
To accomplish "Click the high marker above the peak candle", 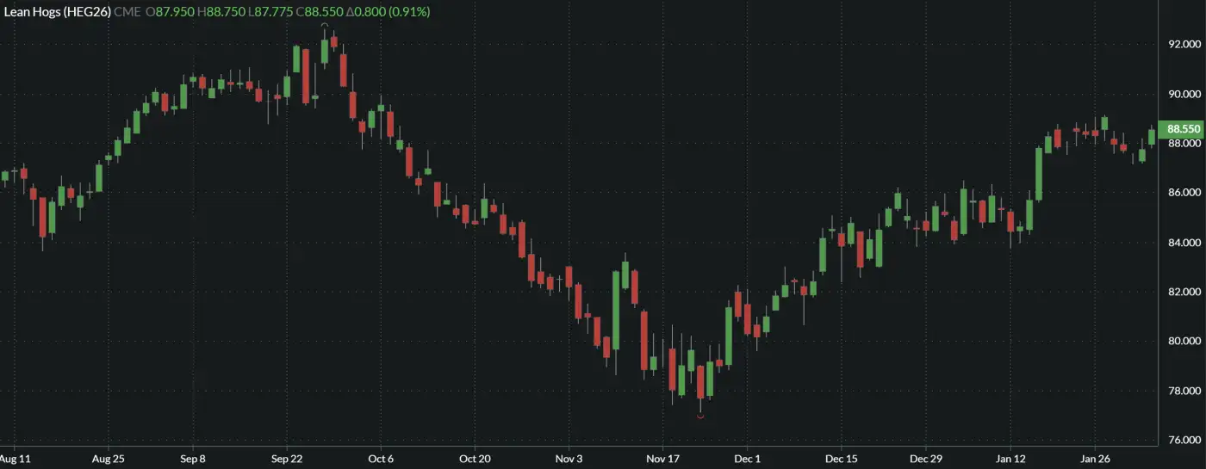I will (x=325, y=25).
